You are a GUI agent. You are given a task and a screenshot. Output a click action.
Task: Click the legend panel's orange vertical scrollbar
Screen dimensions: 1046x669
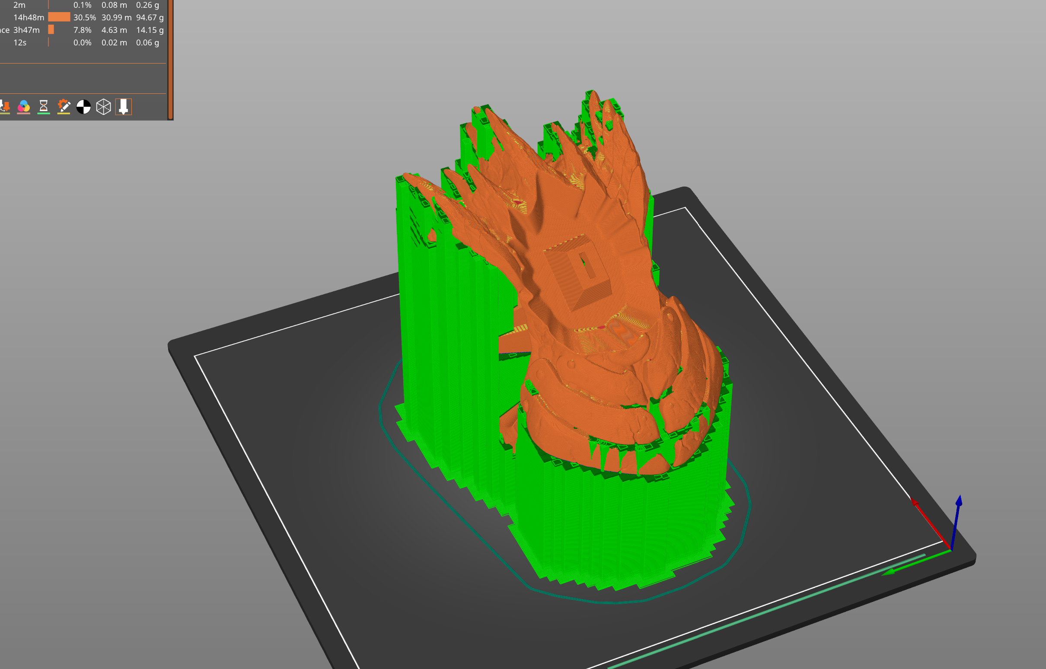click(x=171, y=60)
